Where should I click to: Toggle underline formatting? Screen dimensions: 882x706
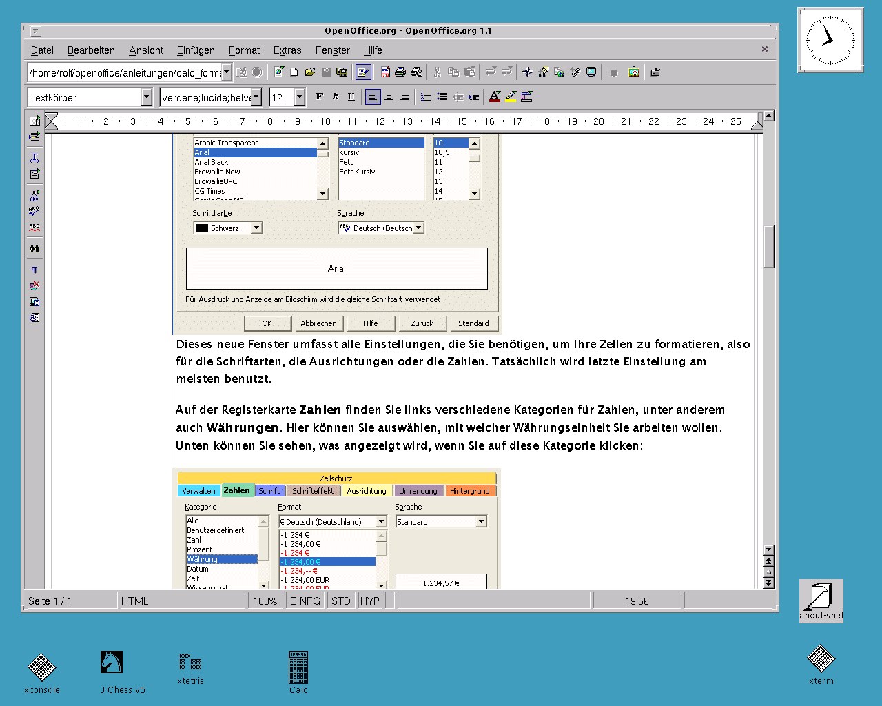(351, 97)
